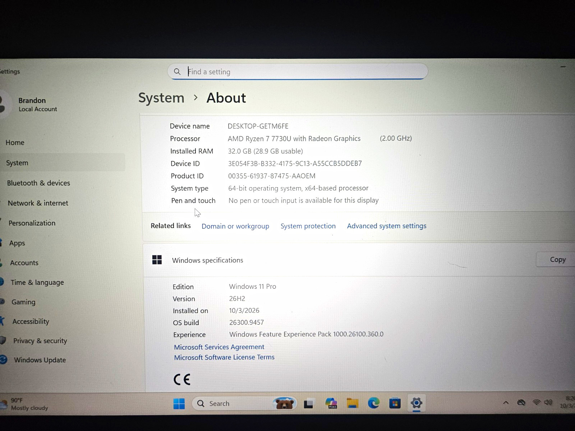Open Microsoft Software License Terms link
The width and height of the screenshot is (575, 431).
[x=224, y=357]
